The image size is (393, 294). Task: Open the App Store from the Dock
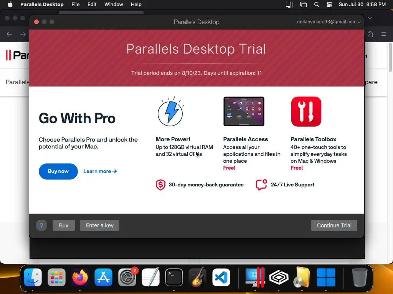[104, 277]
